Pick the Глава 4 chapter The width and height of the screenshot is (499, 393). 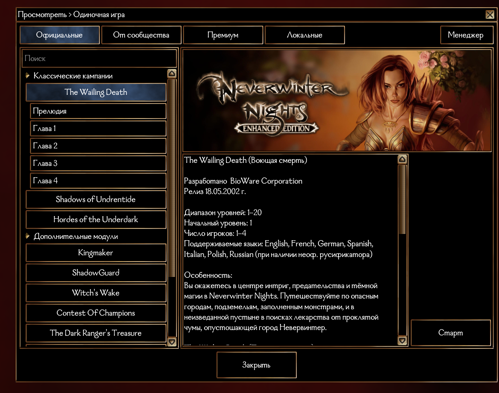[98, 181]
